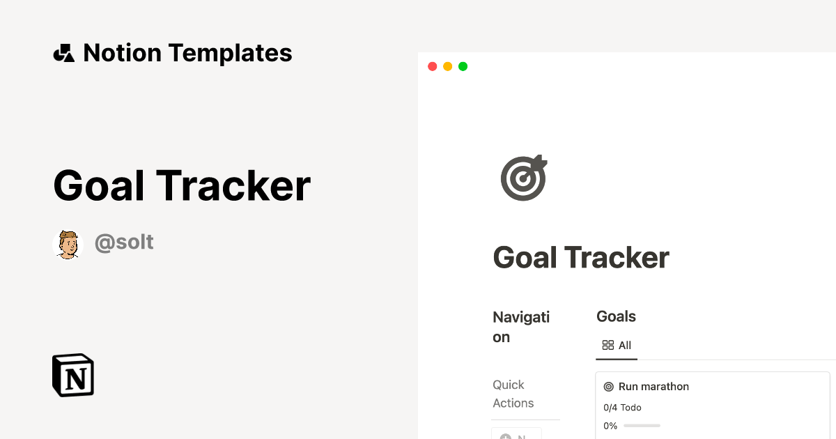Click the 0% progress bar
This screenshot has height=439, width=836.
coord(642,425)
